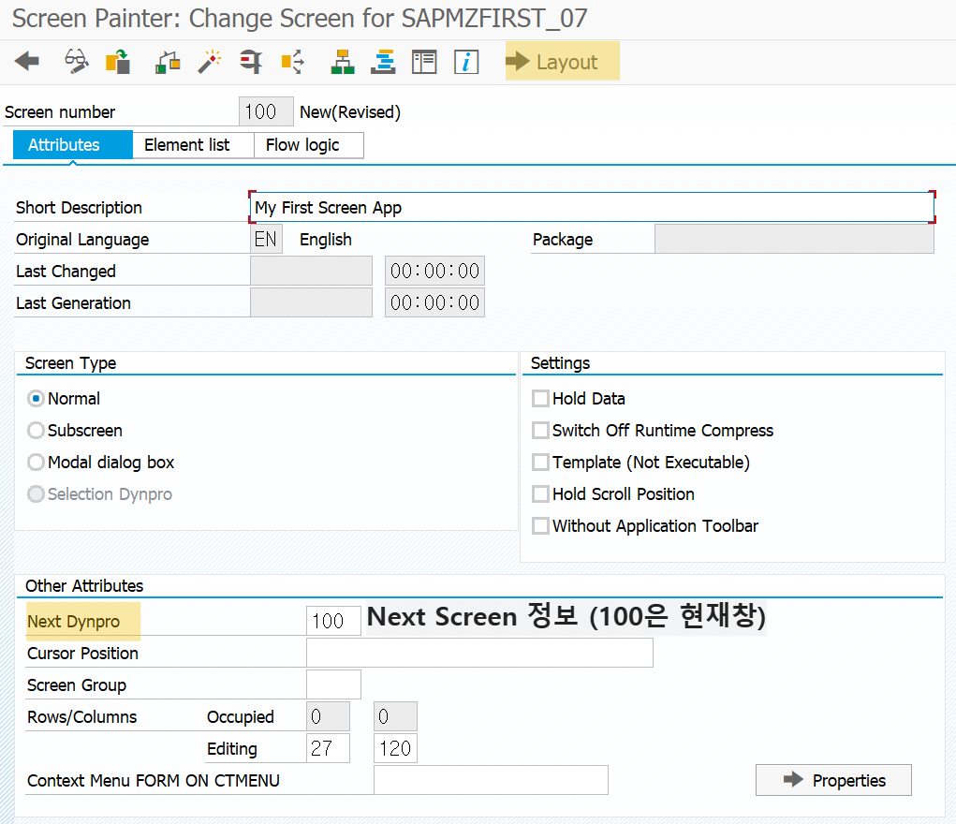Click the Next Dynpro value field

pos(333,620)
